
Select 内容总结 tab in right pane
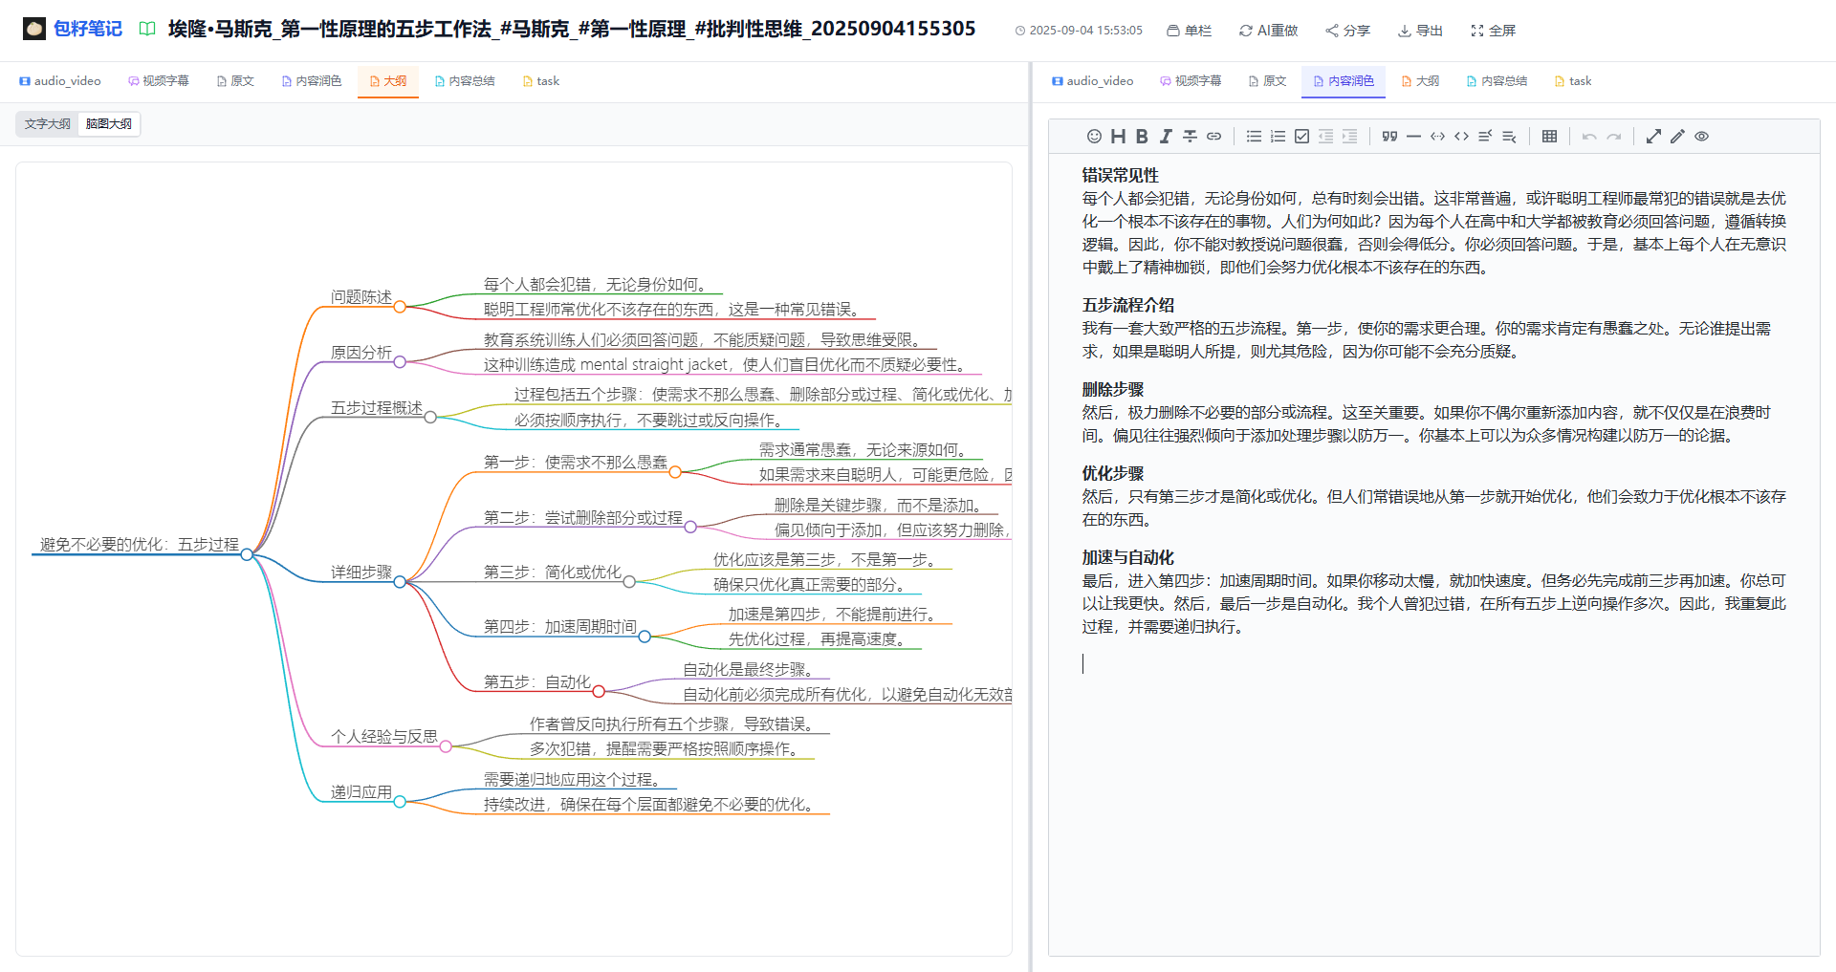coord(1497,81)
